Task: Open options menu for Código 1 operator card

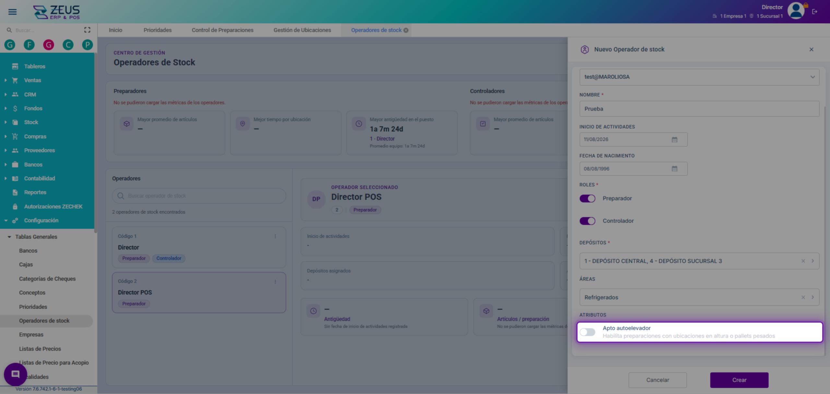Action: click(275, 236)
